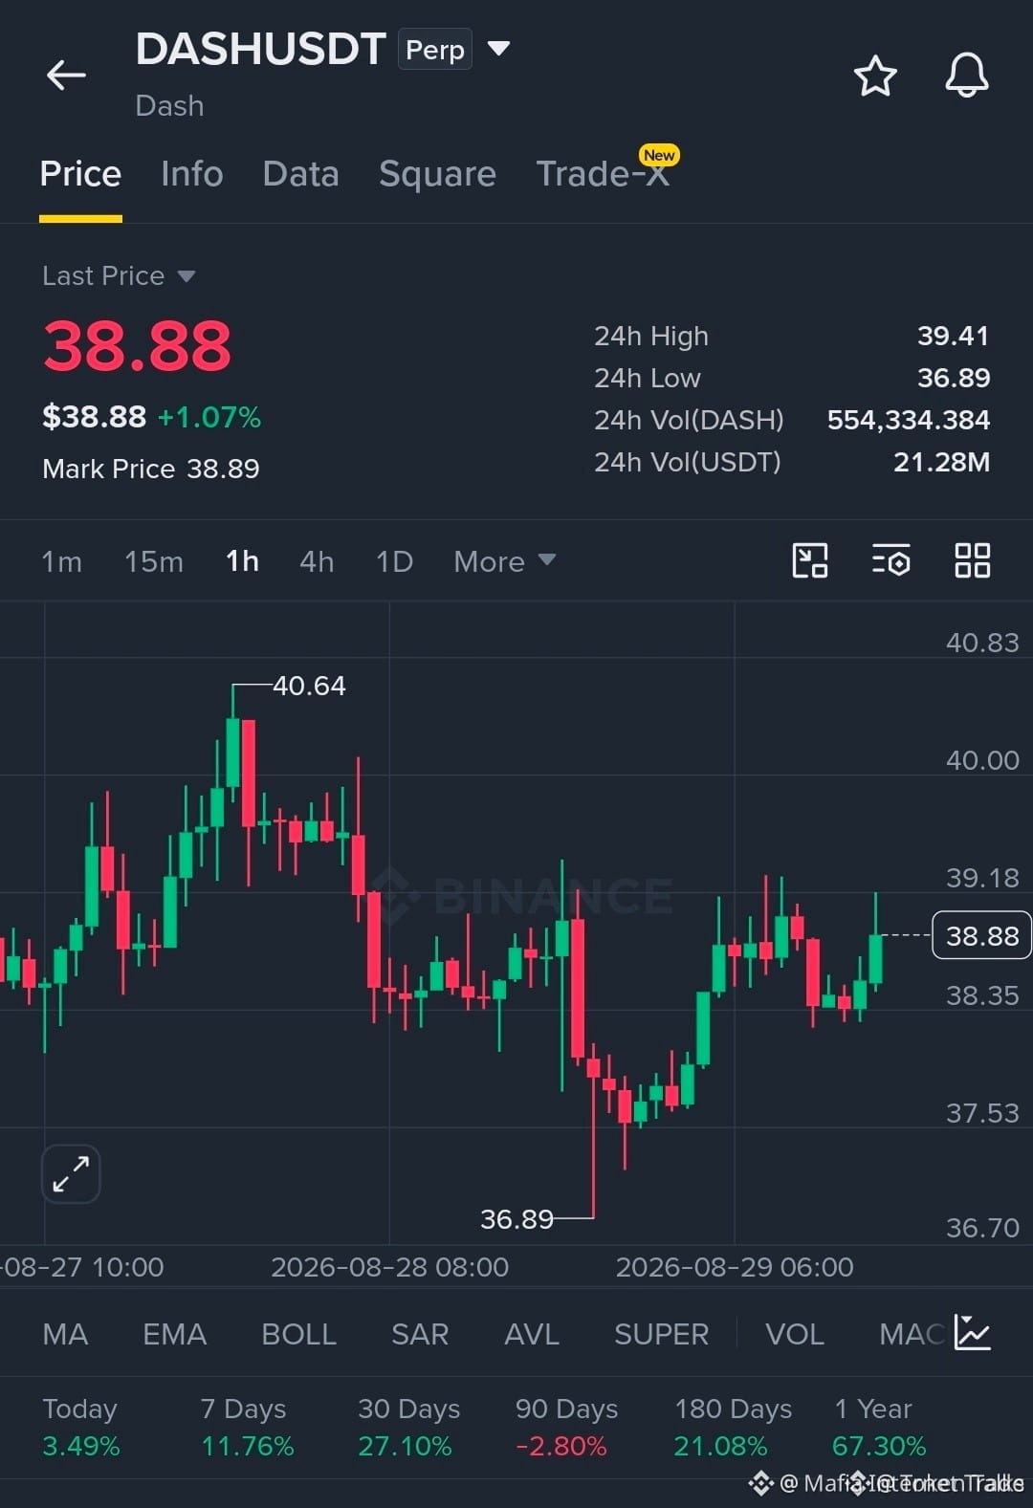Tap the 24h Low value 36.89
Viewport: 1033px width, 1508px height.
tap(954, 378)
